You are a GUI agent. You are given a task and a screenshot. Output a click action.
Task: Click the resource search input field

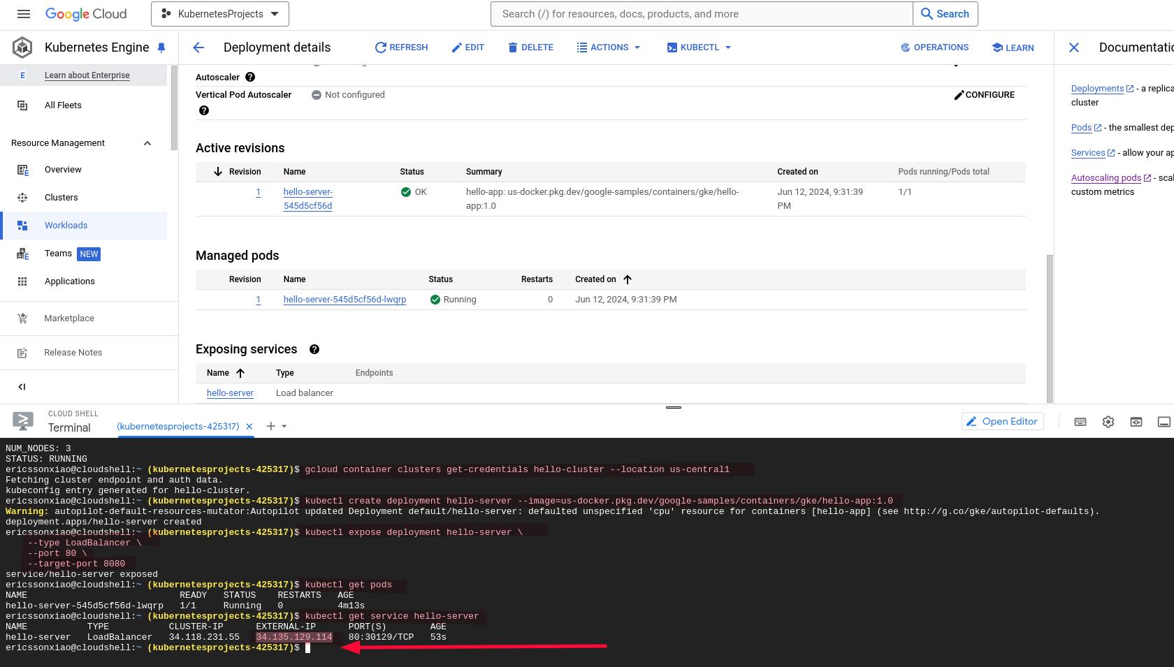click(x=702, y=14)
